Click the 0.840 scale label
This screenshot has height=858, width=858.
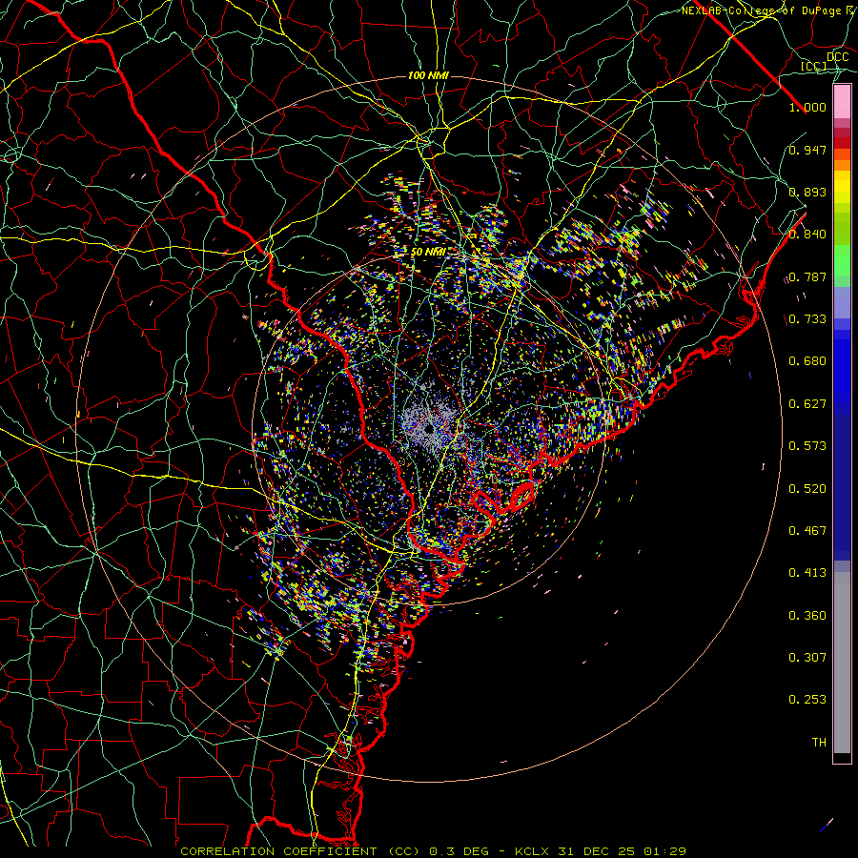pyautogui.click(x=807, y=235)
